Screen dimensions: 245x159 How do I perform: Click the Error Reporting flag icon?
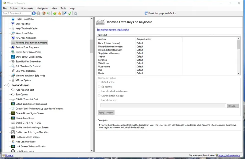click(13, 24)
